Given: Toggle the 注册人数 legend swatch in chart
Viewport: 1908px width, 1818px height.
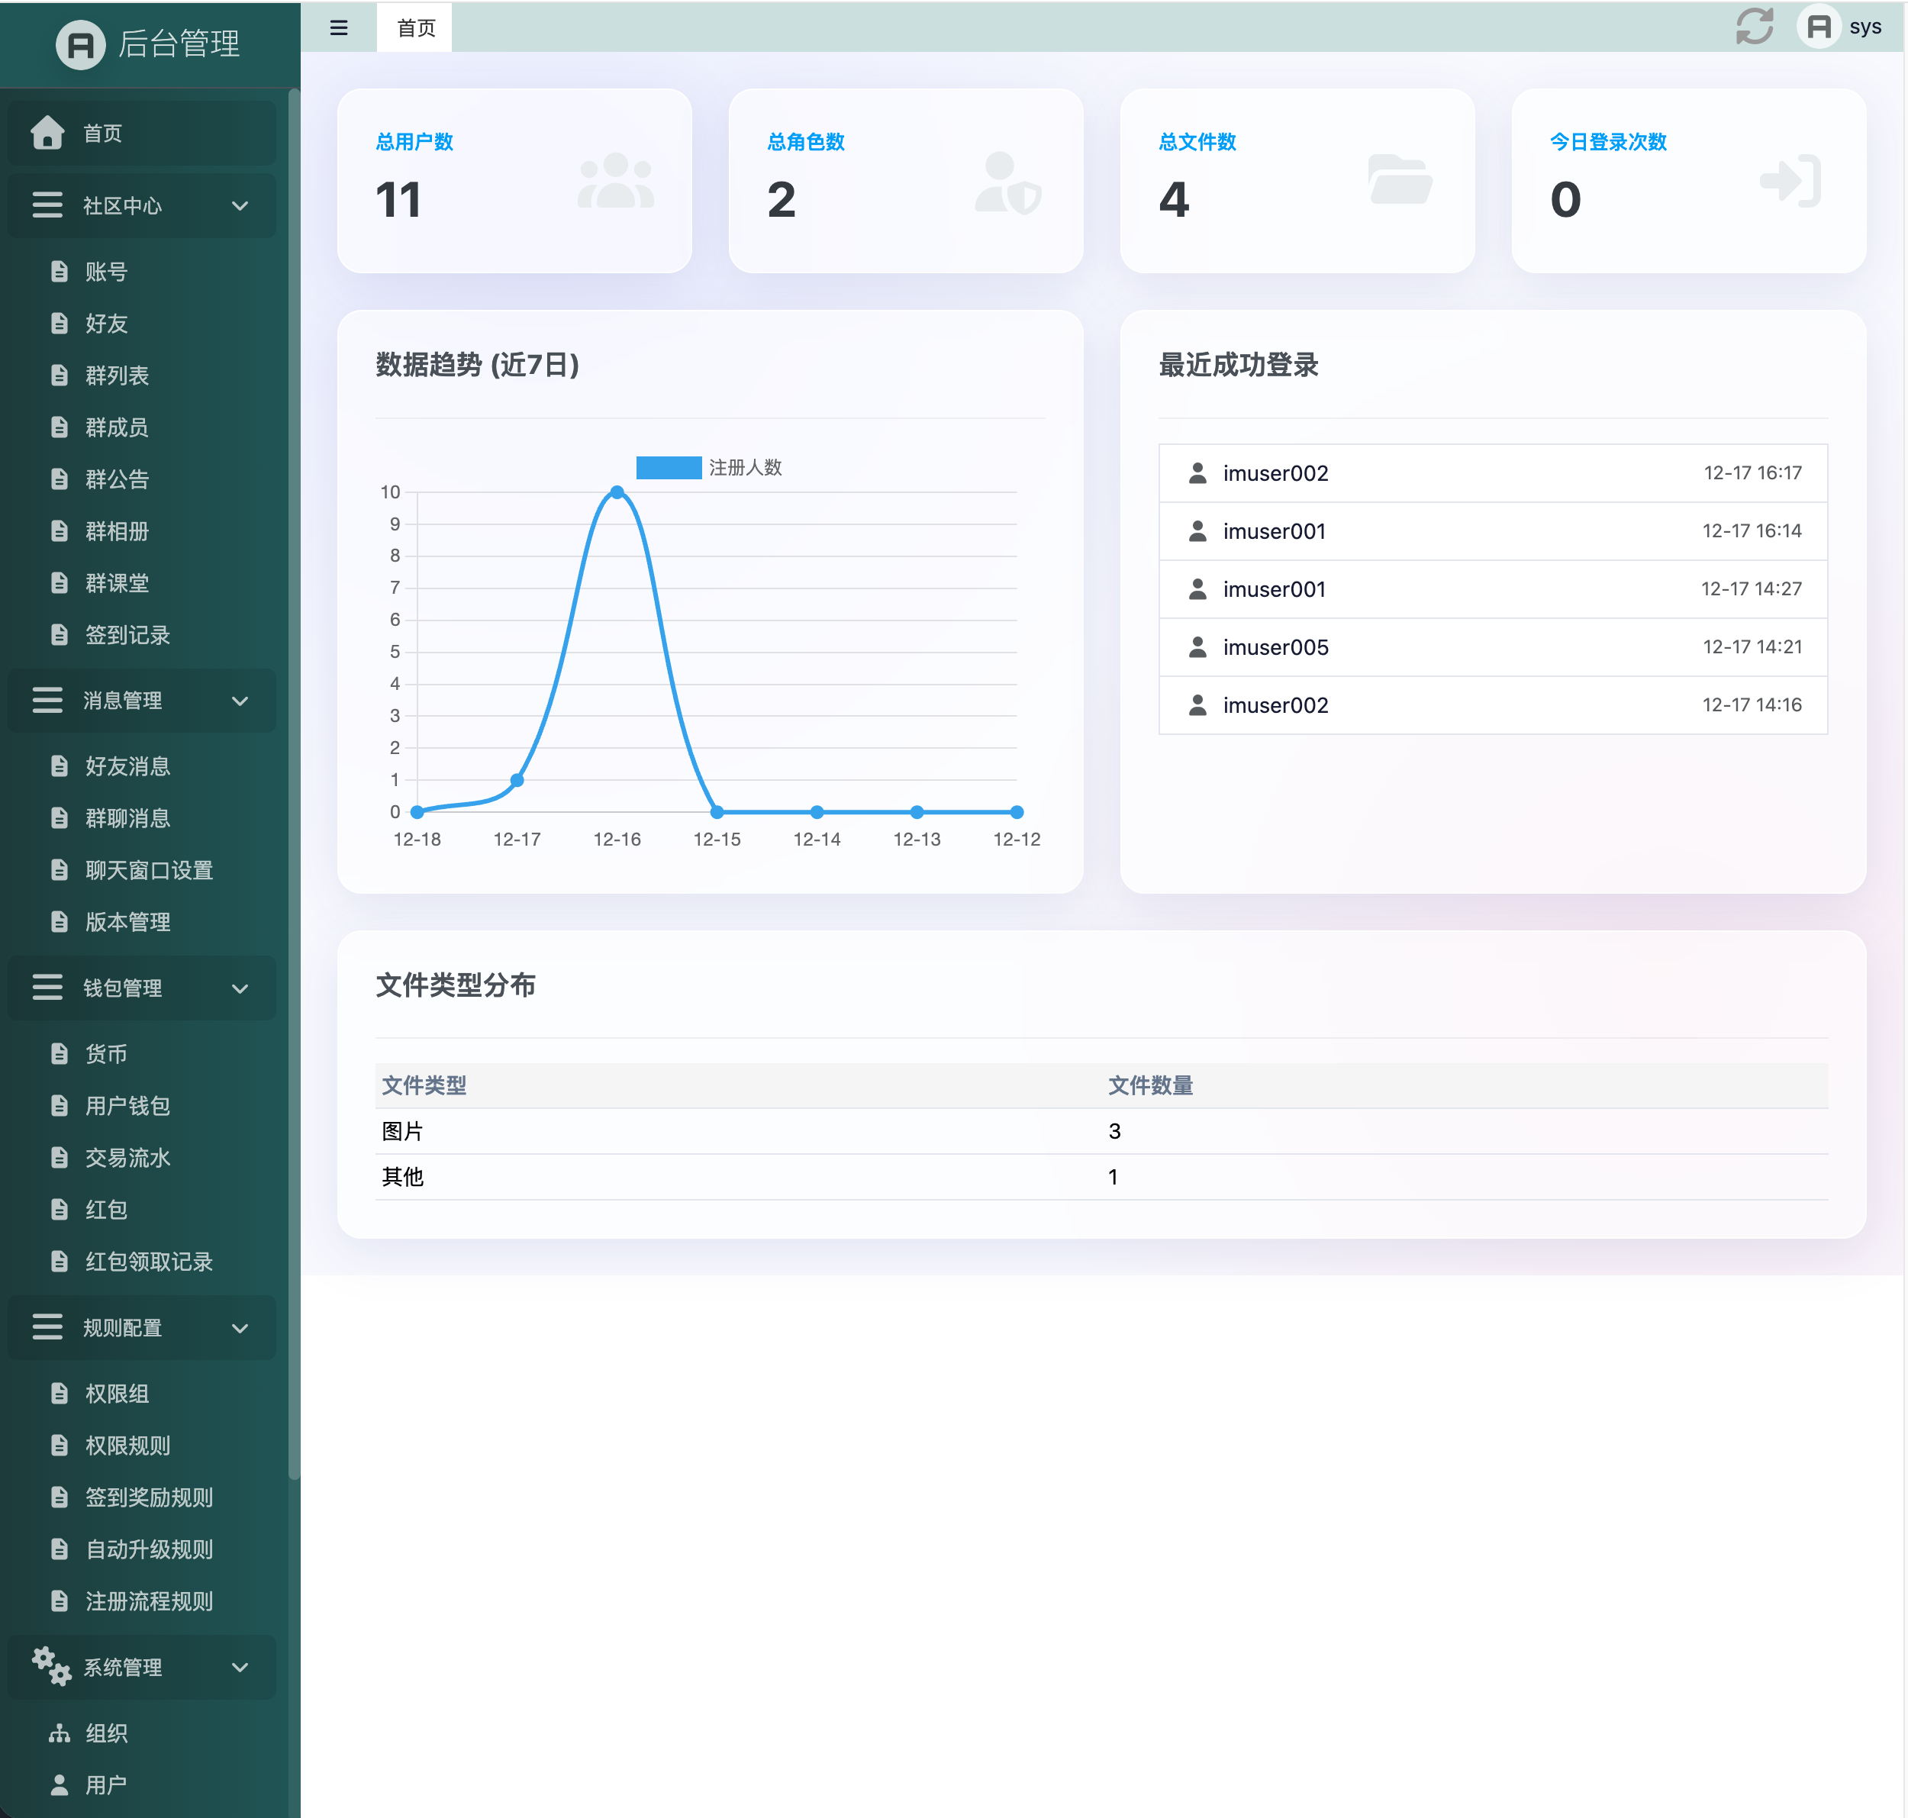Looking at the screenshot, I should pyautogui.click(x=669, y=467).
